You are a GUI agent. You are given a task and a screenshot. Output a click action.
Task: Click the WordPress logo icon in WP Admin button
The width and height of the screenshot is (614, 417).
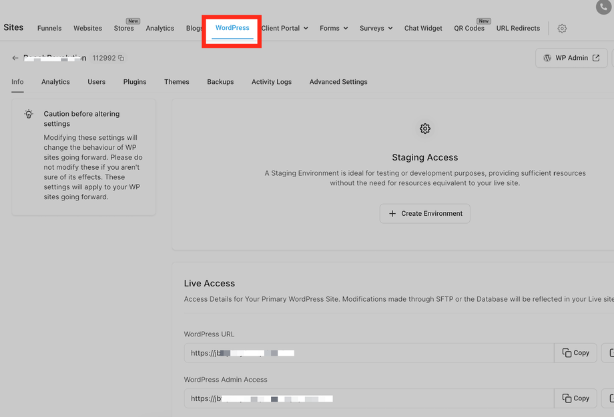click(547, 58)
